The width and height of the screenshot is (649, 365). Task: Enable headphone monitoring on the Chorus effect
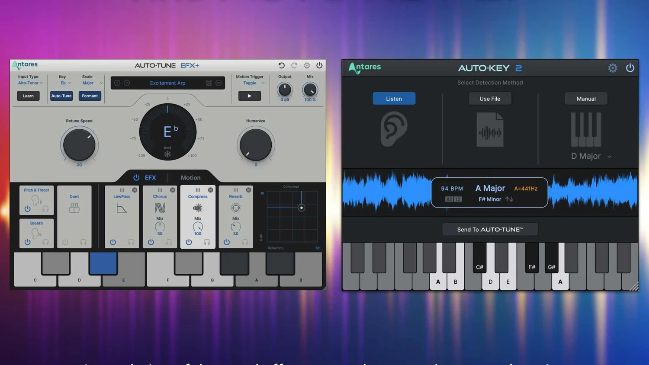tap(169, 242)
